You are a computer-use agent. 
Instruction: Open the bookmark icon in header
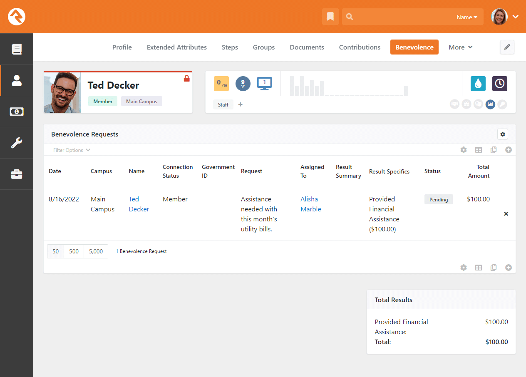pyautogui.click(x=330, y=17)
